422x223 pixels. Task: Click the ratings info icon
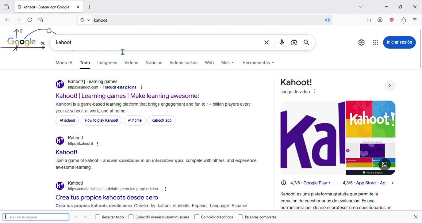(x=284, y=183)
